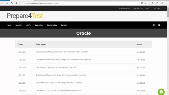Click the add notes pen icon
The image size is (169, 95).
[157, 3]
